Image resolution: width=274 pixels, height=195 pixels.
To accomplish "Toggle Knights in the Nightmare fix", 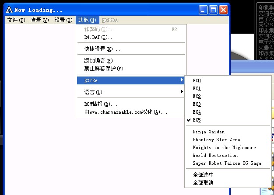I will tap(228, 147).
